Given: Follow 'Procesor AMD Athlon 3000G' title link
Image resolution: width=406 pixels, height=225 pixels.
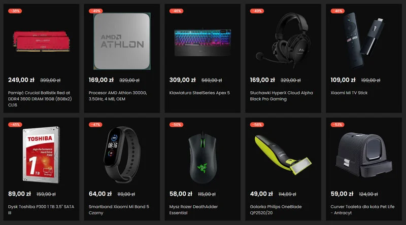Looking at the screenshot, I should pos(118,96).
